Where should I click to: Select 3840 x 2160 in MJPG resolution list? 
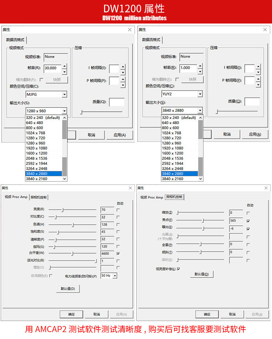(44, 179)
